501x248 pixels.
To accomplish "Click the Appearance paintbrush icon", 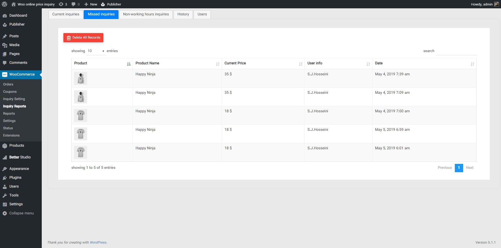I will (5, 169).
